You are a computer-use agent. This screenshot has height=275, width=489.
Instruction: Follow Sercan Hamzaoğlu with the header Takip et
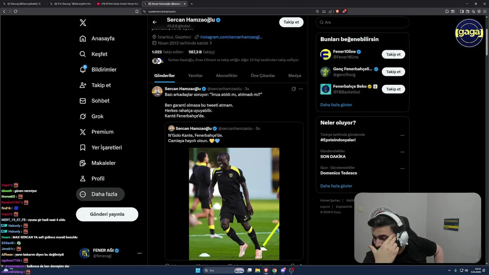(x=291, y=22)
